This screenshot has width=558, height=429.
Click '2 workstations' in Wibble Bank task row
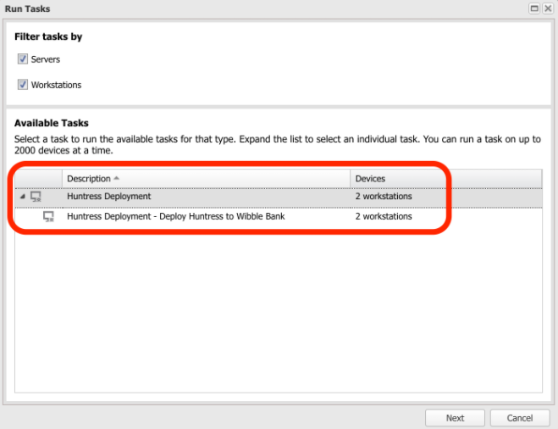point(384,216)
